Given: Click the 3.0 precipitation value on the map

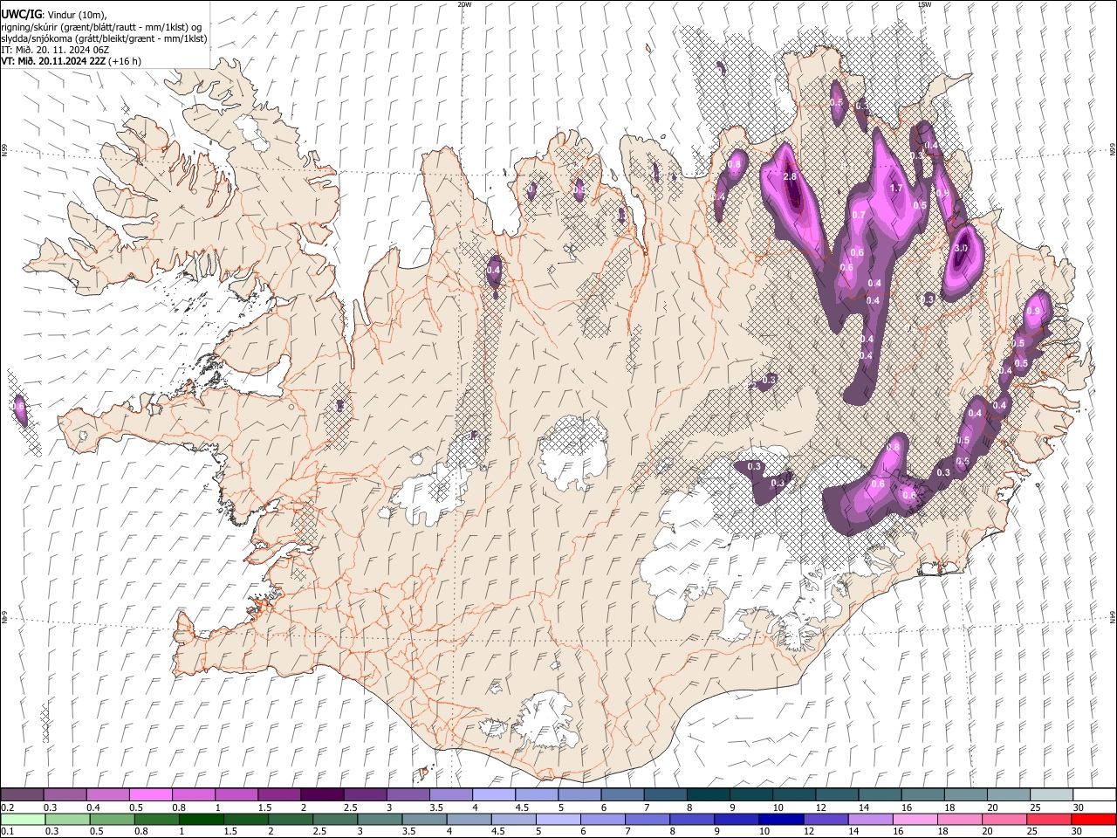Looking at the screenshot, I should pyautogui.click(x=961, y=249).
